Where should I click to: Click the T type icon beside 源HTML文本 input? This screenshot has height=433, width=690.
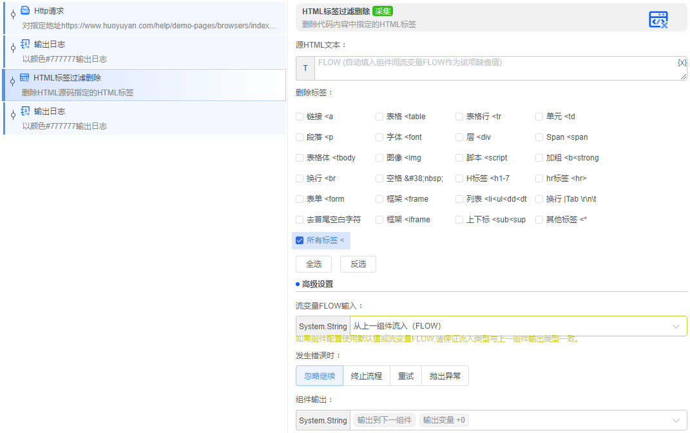point(305,68)
